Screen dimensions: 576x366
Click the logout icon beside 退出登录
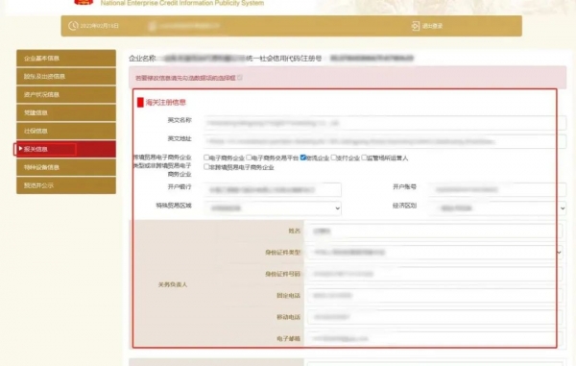coord(416,26)
